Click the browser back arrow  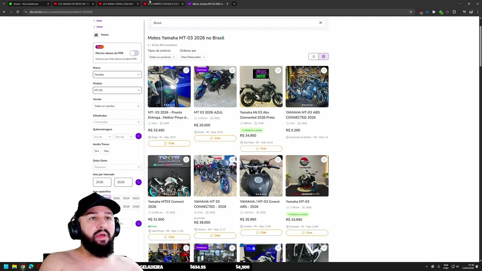coord(4,12)
